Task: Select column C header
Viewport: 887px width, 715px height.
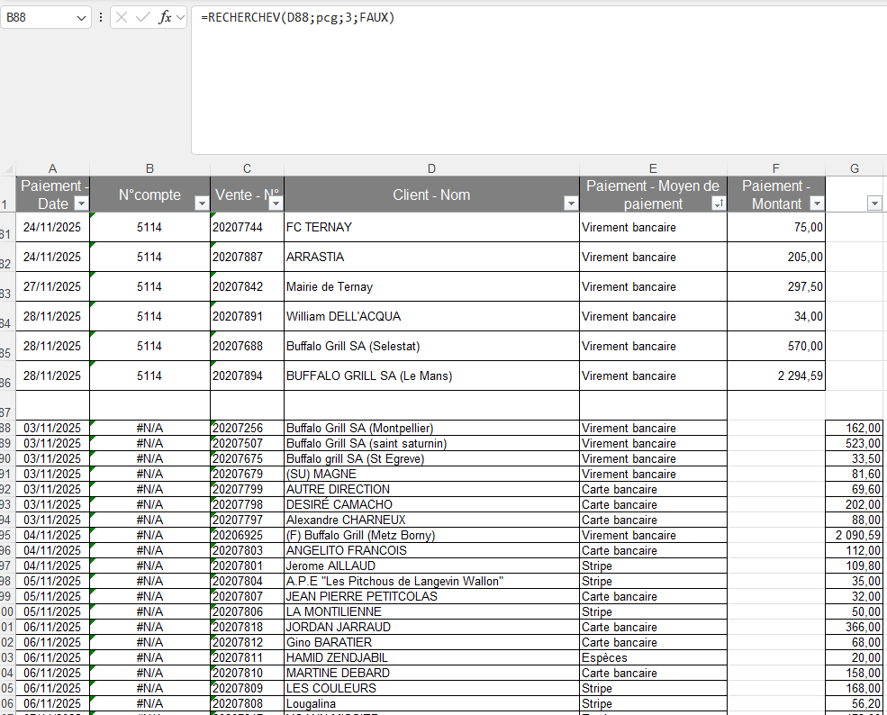Action: click(248, 168)
